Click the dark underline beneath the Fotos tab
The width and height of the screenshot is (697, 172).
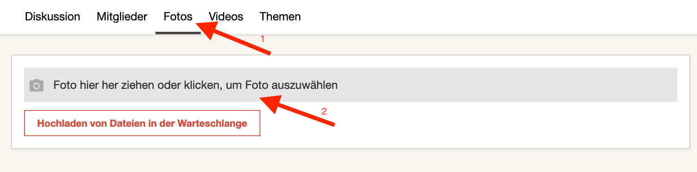(x=178, y=33)
